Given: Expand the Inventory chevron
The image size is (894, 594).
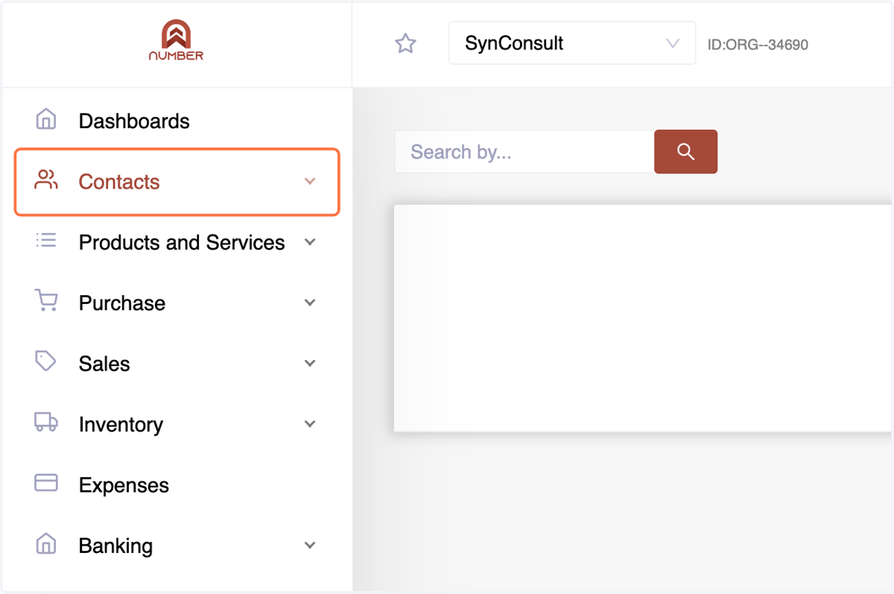Looking at the screenshot, I should click(311, 424).
